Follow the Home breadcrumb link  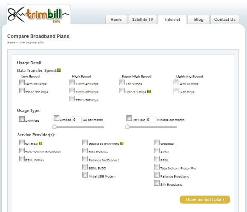[11, 43]
